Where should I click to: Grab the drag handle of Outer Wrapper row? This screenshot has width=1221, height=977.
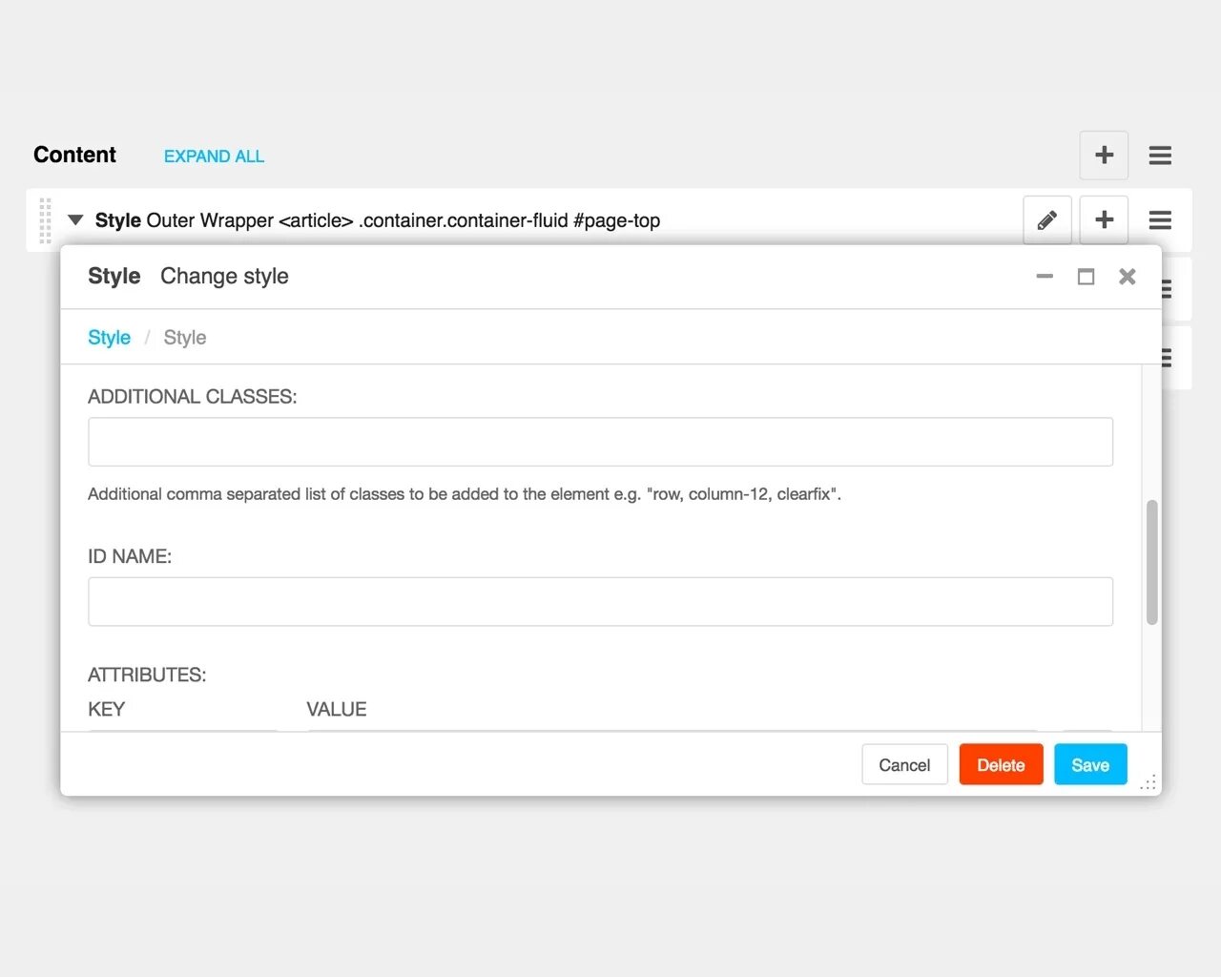coord(45,220)
